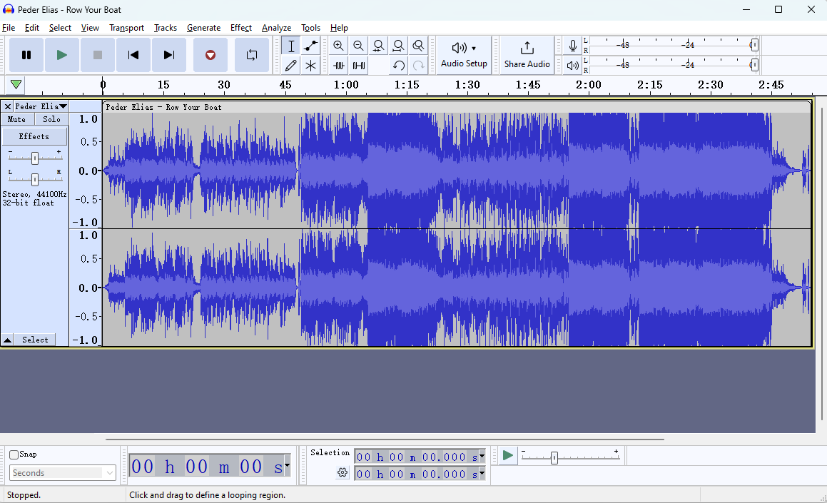Click the vertical scrollbar on the right
The height and width of the screenshot is (503, 827).
pyautogui.click(x=821, y=263)
